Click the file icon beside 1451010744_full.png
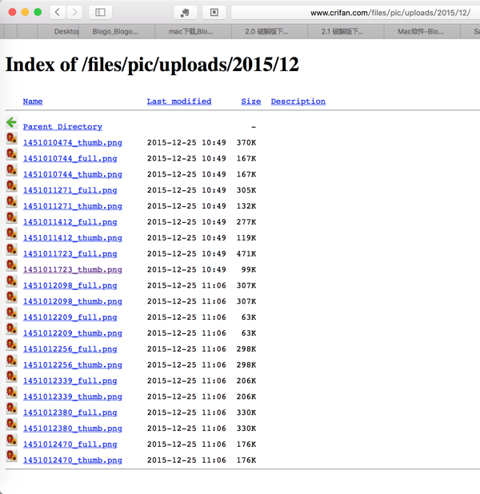The image size is (480, 494). [12, 154]
